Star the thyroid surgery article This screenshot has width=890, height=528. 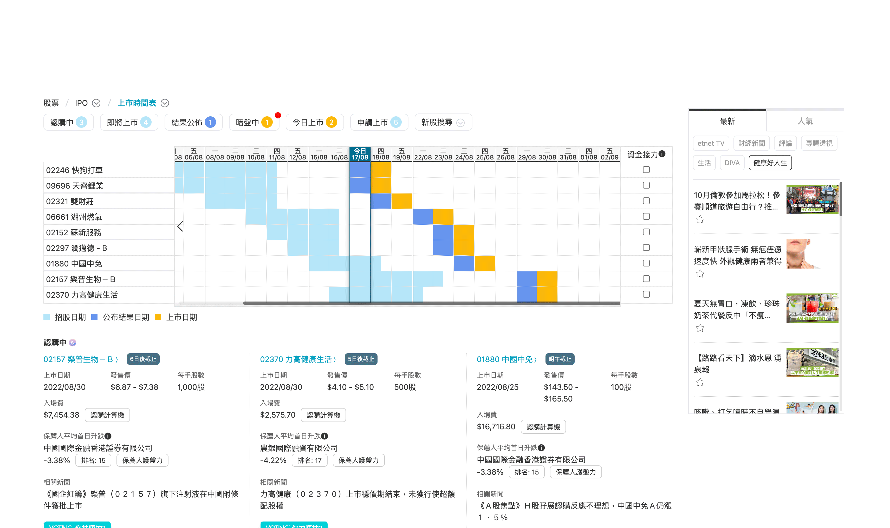[x=700, y=273]
